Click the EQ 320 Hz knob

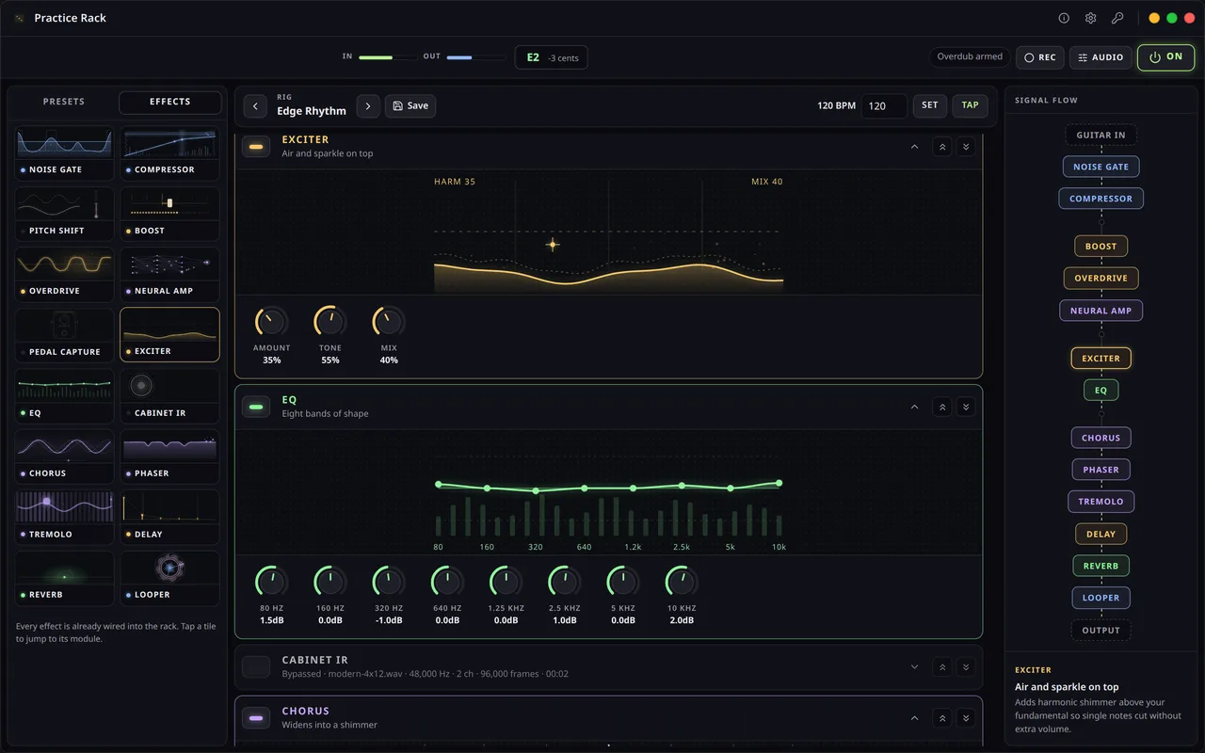pyautogui.click(x=389, y=582)
